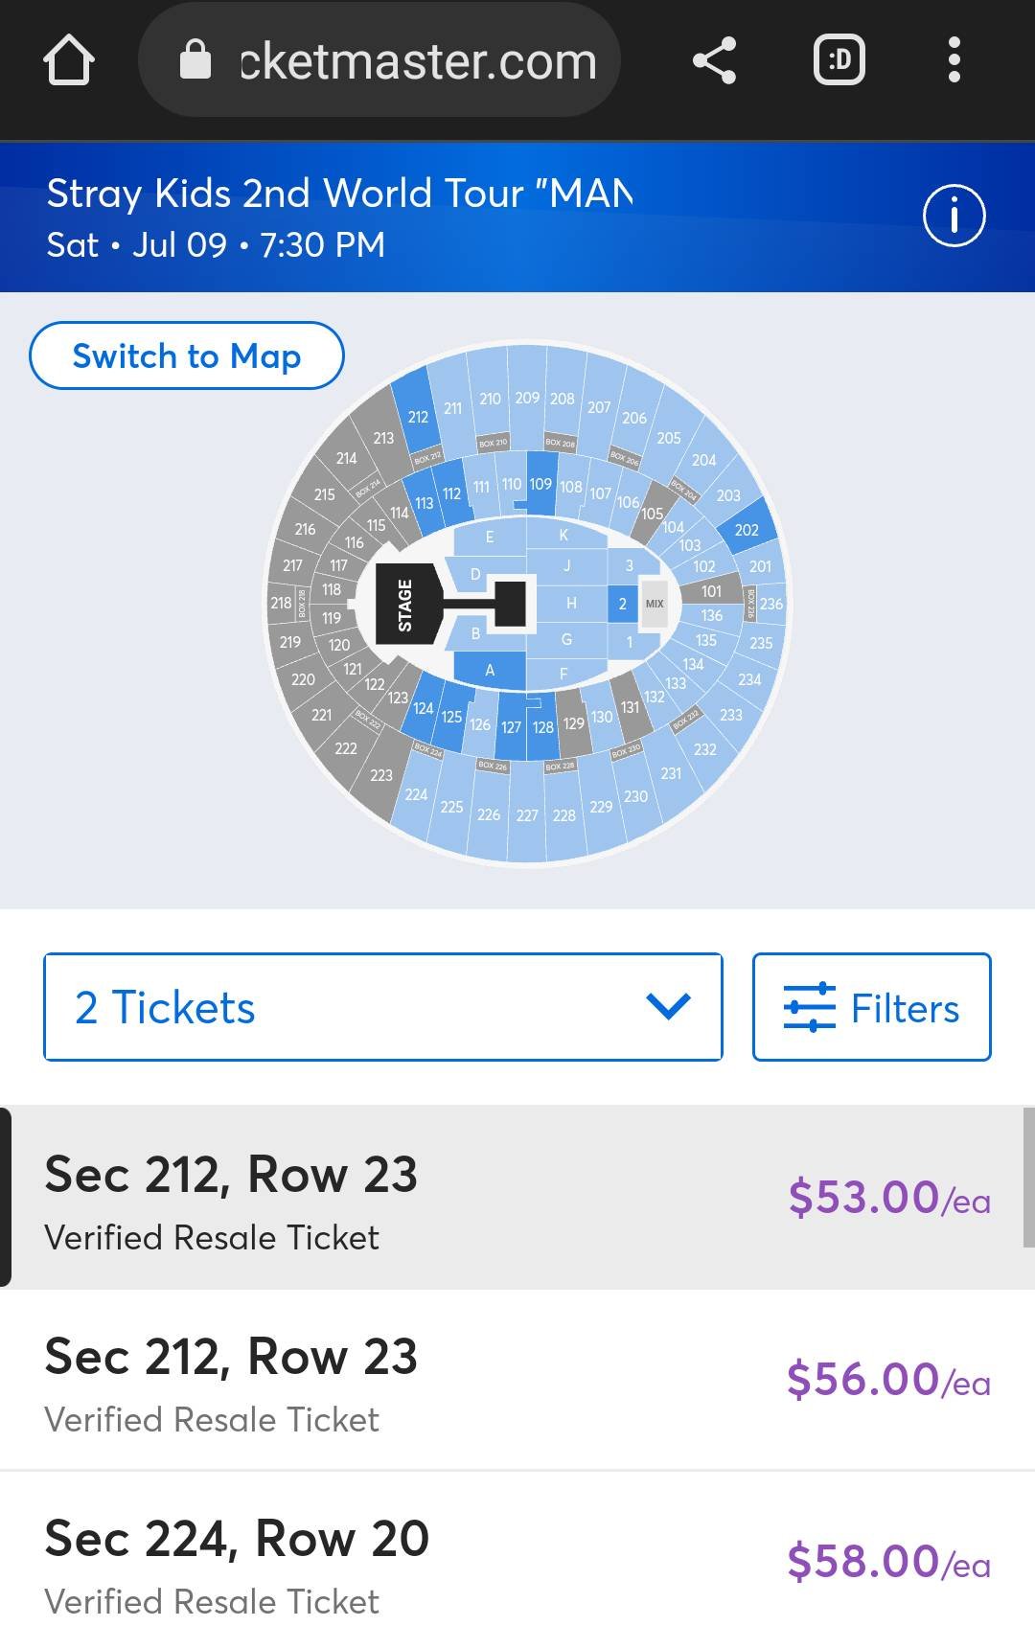The image size is (1035, 1649).
Task: Choose the $56.00 Sec 212 listing
Action: tap(517, 1380)
